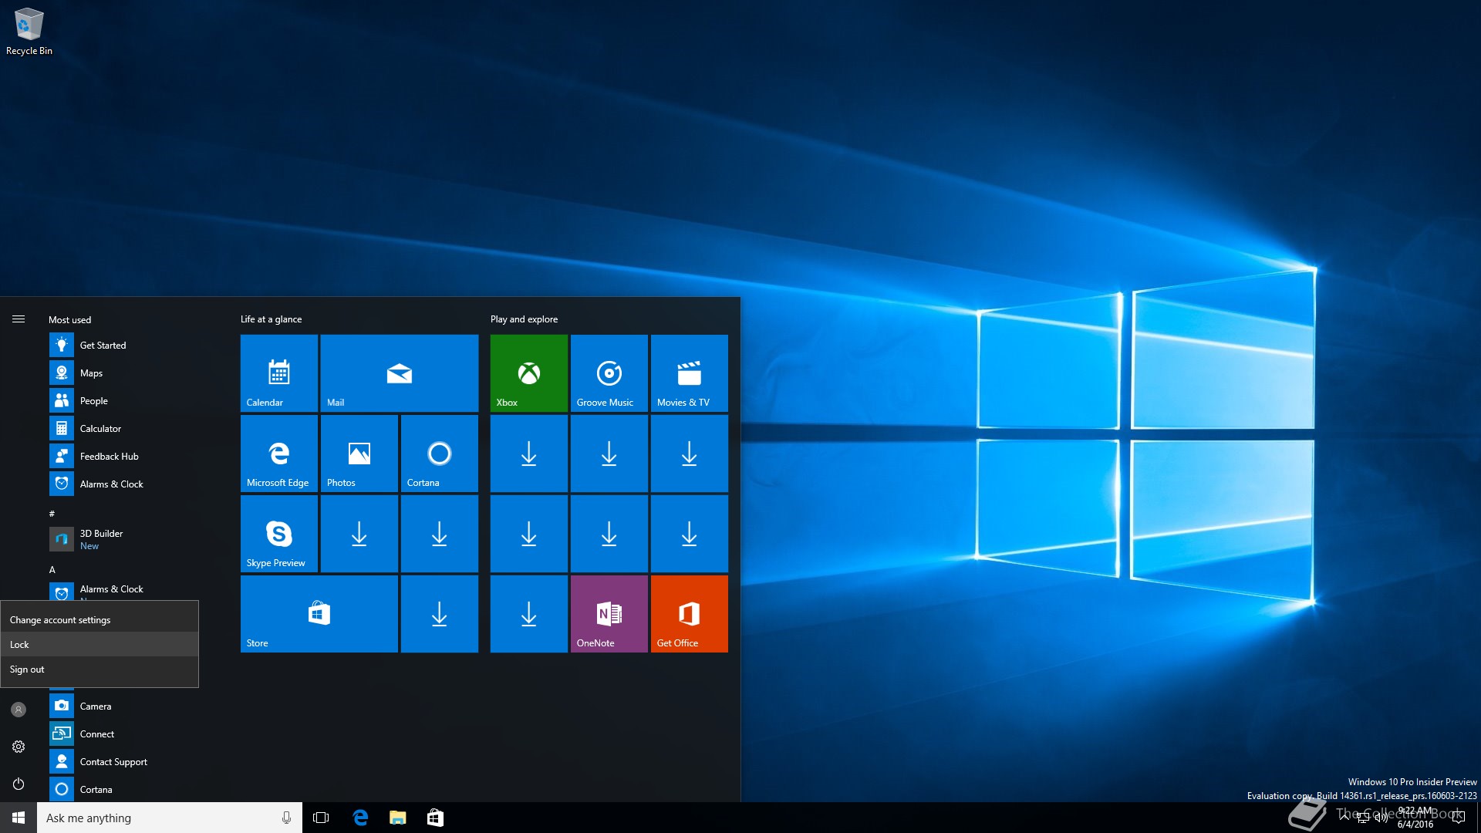Screen dimensions: 1481x833
Task: Open Cortana in the apps list
Action: [x=123, y=789]
